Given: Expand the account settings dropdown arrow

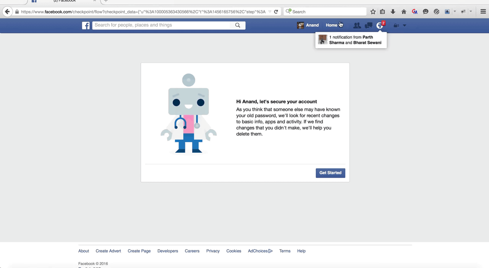Looking at the screenshot, I should (405, 26).
